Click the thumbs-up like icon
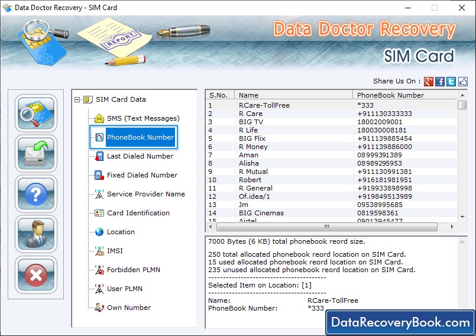This screenshot has height=336, width=476. tap(463, 82)
